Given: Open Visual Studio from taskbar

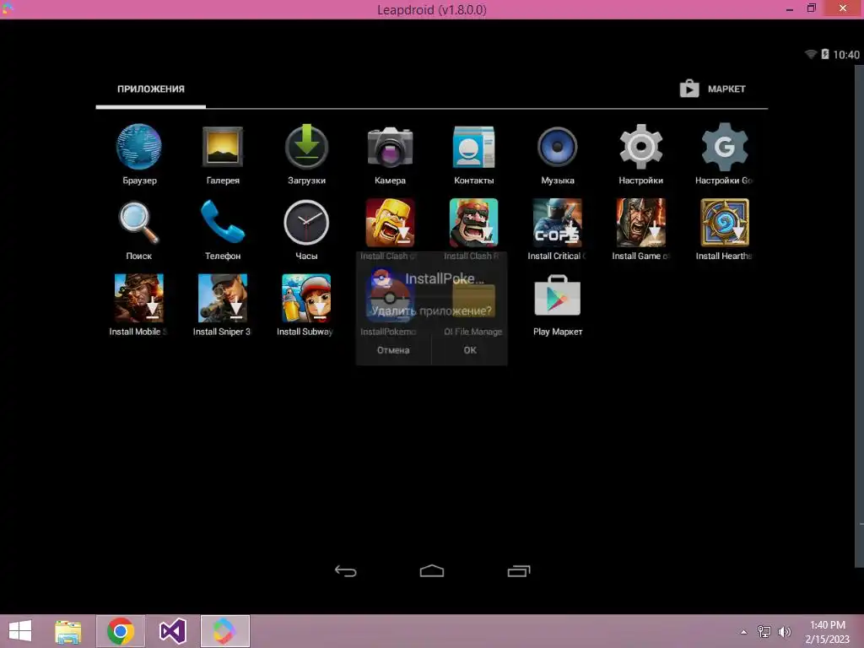Looking at the screenshot, I should [x=172, y=631].
